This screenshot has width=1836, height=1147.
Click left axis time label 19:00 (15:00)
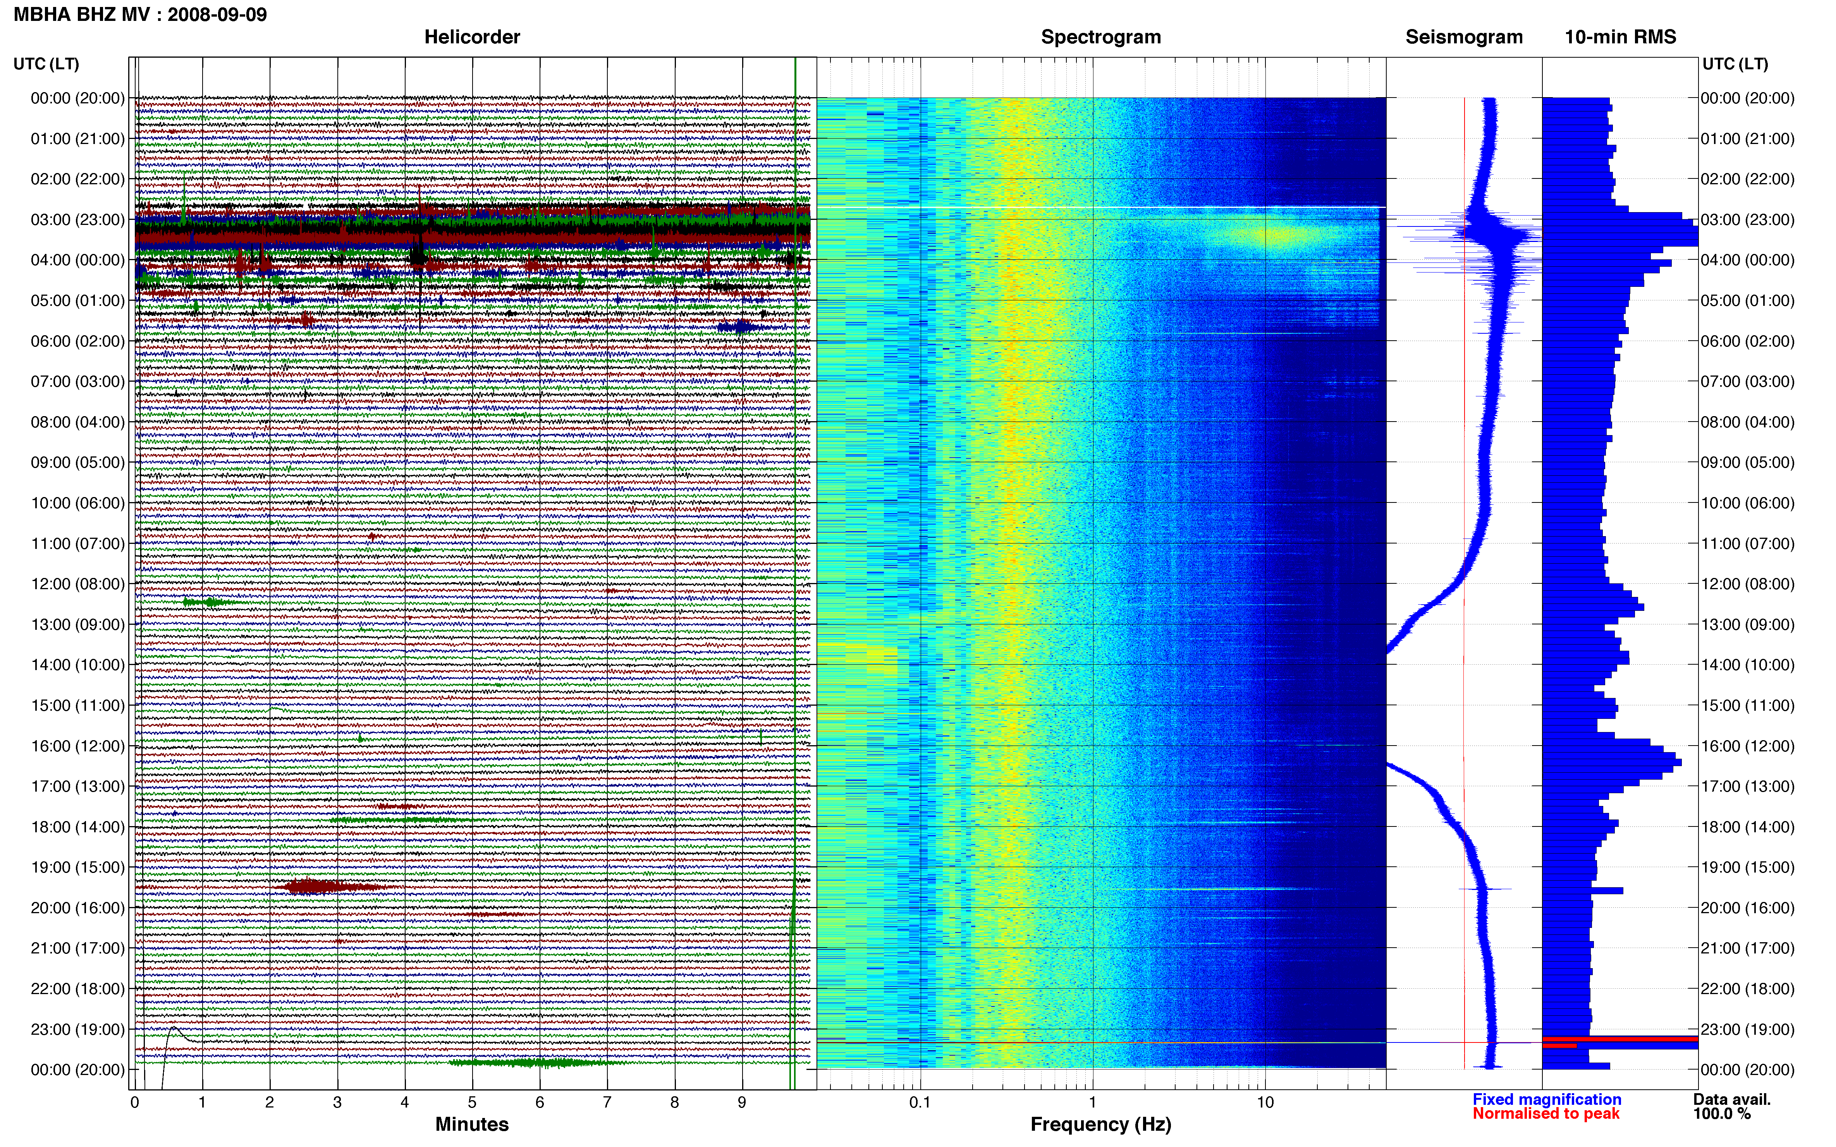point(78,867)
